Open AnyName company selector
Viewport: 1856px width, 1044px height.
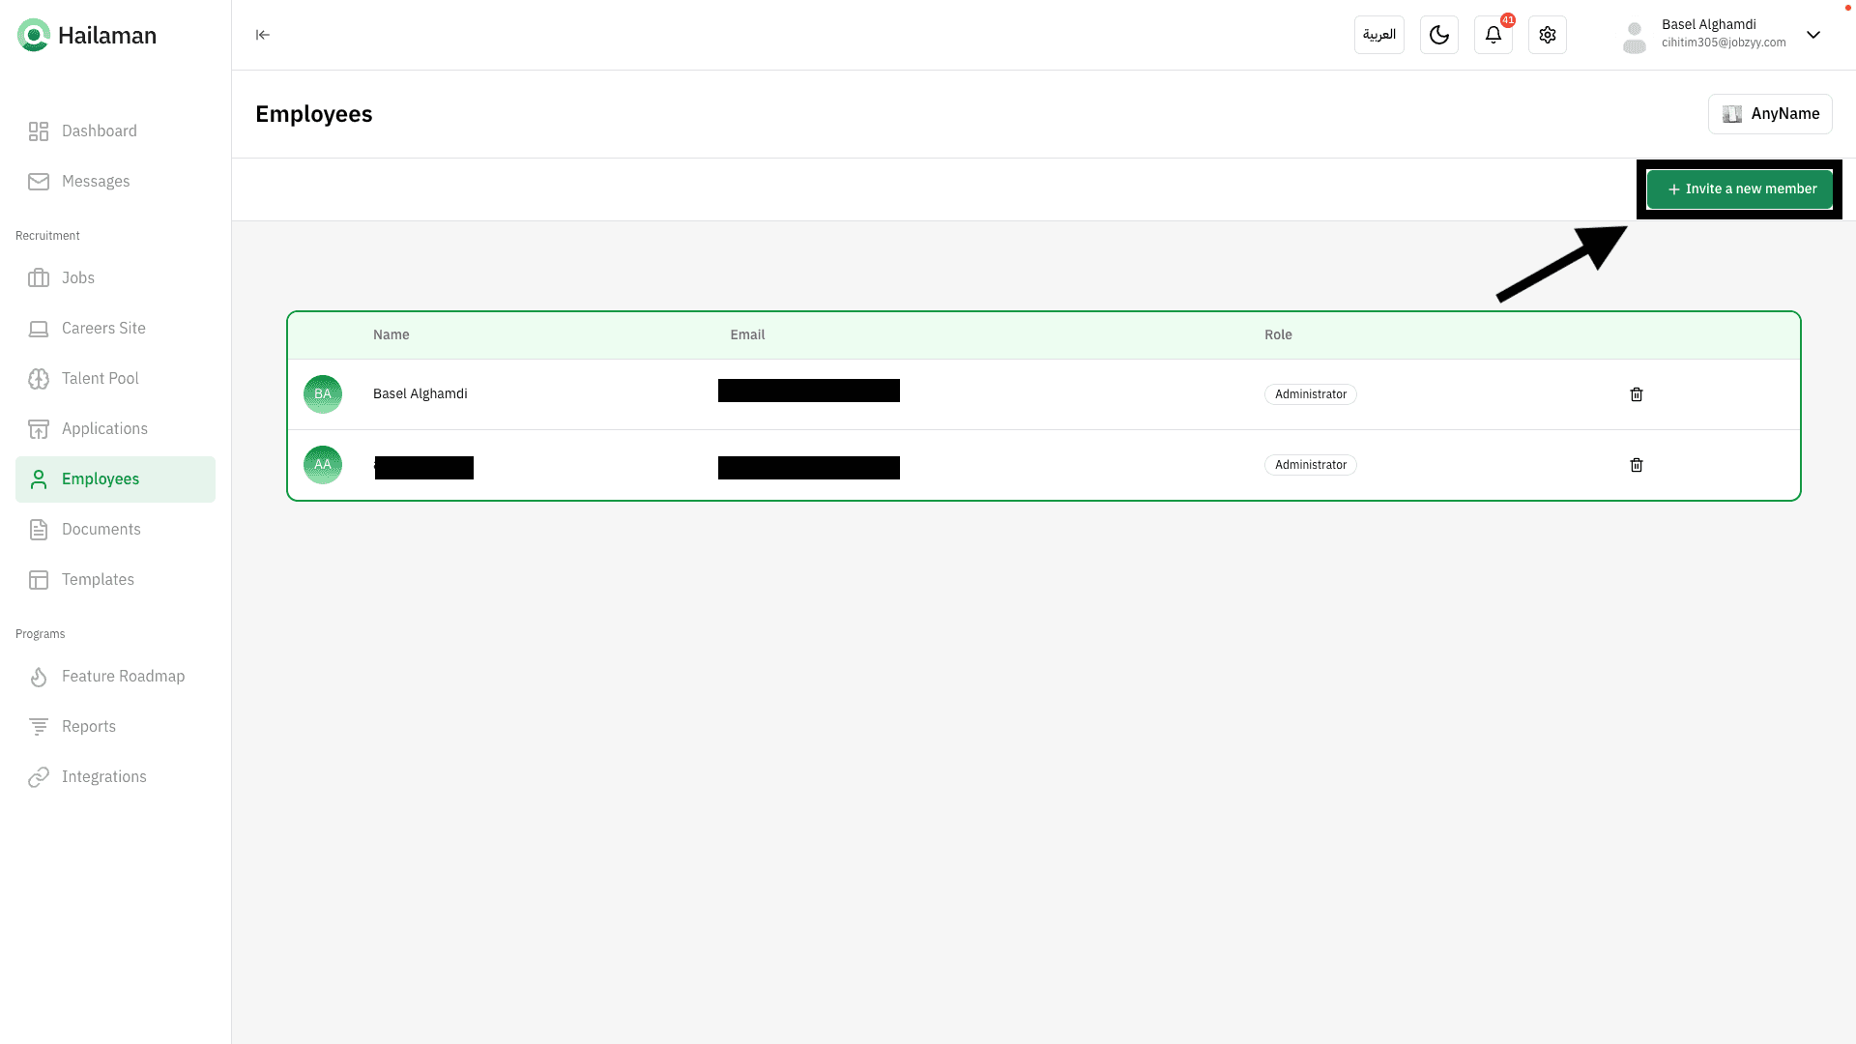coord(1769,114)
